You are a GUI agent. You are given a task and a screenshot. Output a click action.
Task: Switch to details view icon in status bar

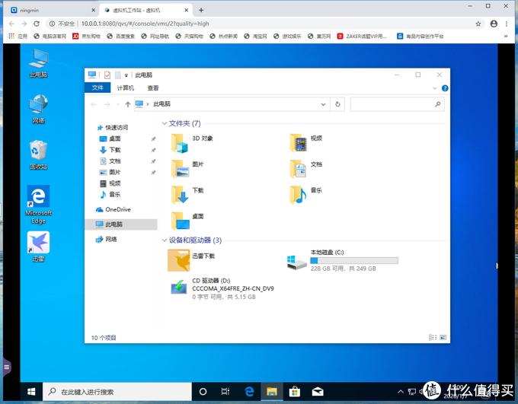pos(433,337)
